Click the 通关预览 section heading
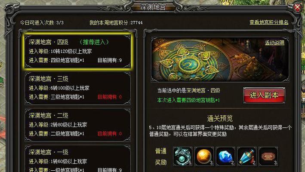This screenshot has height=172, width=305. point(220,118)
